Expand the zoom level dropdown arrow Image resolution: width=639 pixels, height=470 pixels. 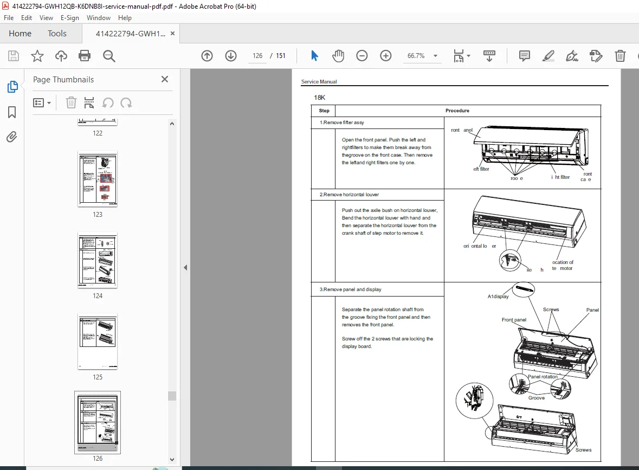[435, 56]
